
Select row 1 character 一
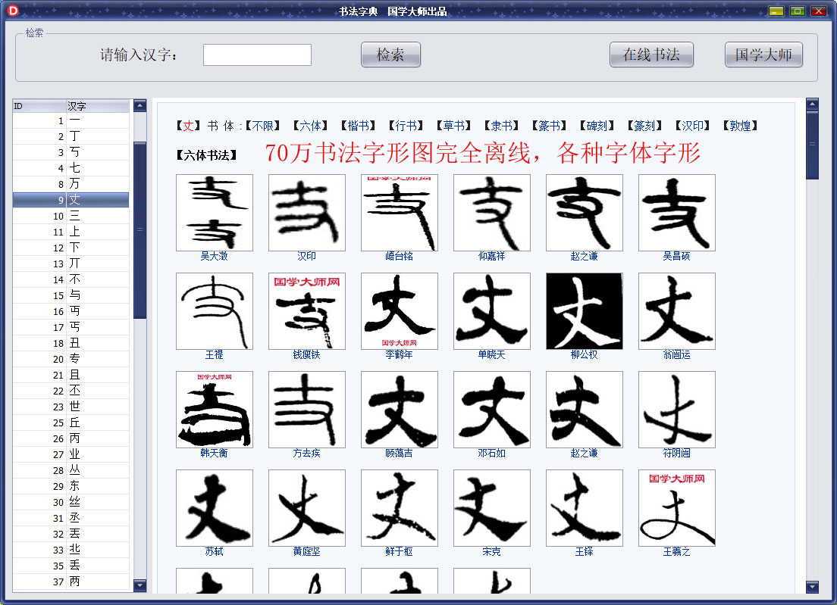click(x=71, y=121)
